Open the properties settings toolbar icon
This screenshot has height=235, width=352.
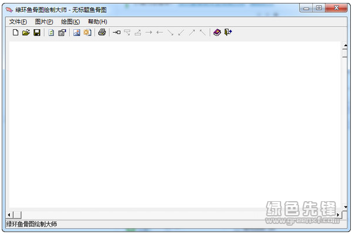pos(62,33)
